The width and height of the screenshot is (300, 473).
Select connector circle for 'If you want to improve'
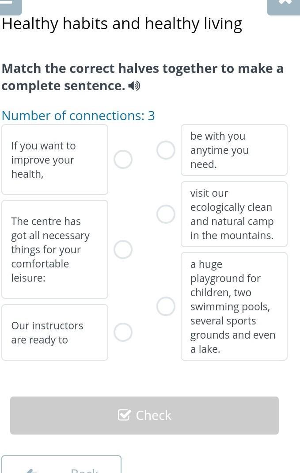(123, 160)
